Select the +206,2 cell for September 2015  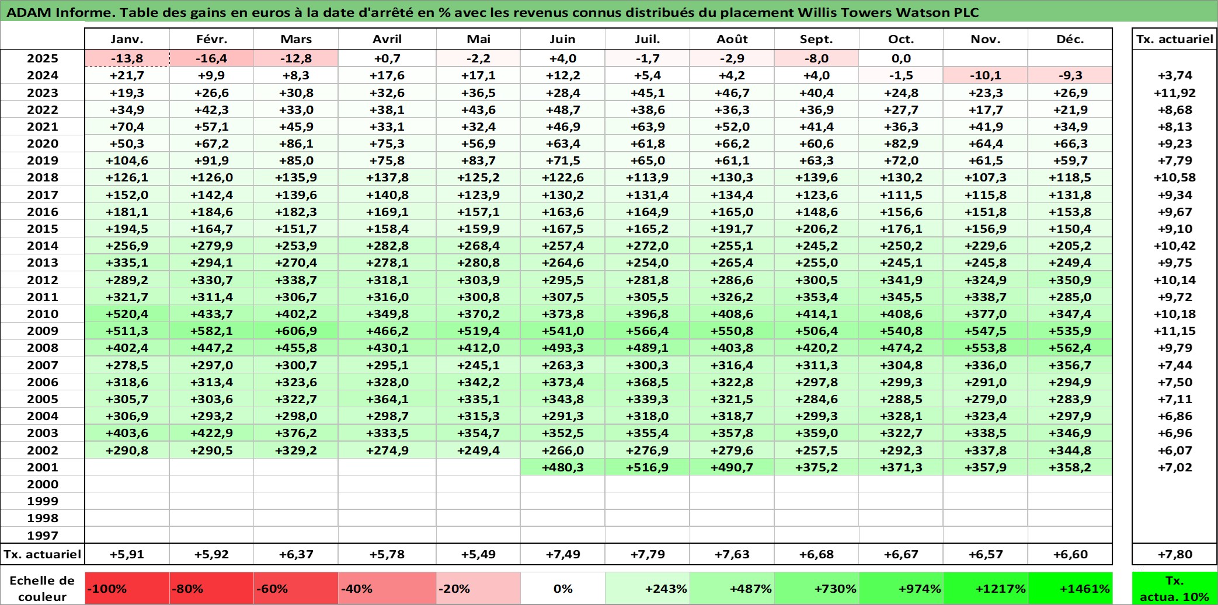[x=816, y=229]
